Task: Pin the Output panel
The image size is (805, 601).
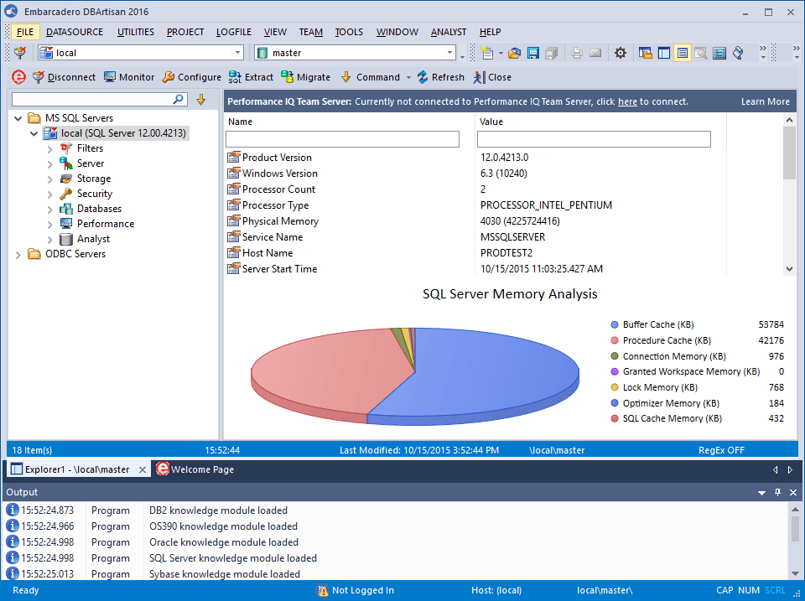Action: [x=778, y=492]
